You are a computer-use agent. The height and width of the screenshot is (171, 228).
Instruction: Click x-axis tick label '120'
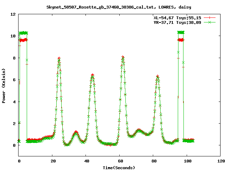tap(221, 161)
